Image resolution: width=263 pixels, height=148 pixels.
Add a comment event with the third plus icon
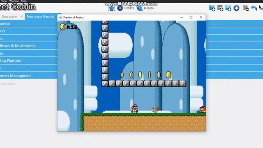pos(228,8)
